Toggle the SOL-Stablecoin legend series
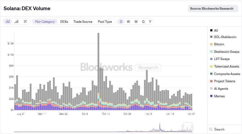The height and width of the screenshot is (134, 242). coord(225,37)
